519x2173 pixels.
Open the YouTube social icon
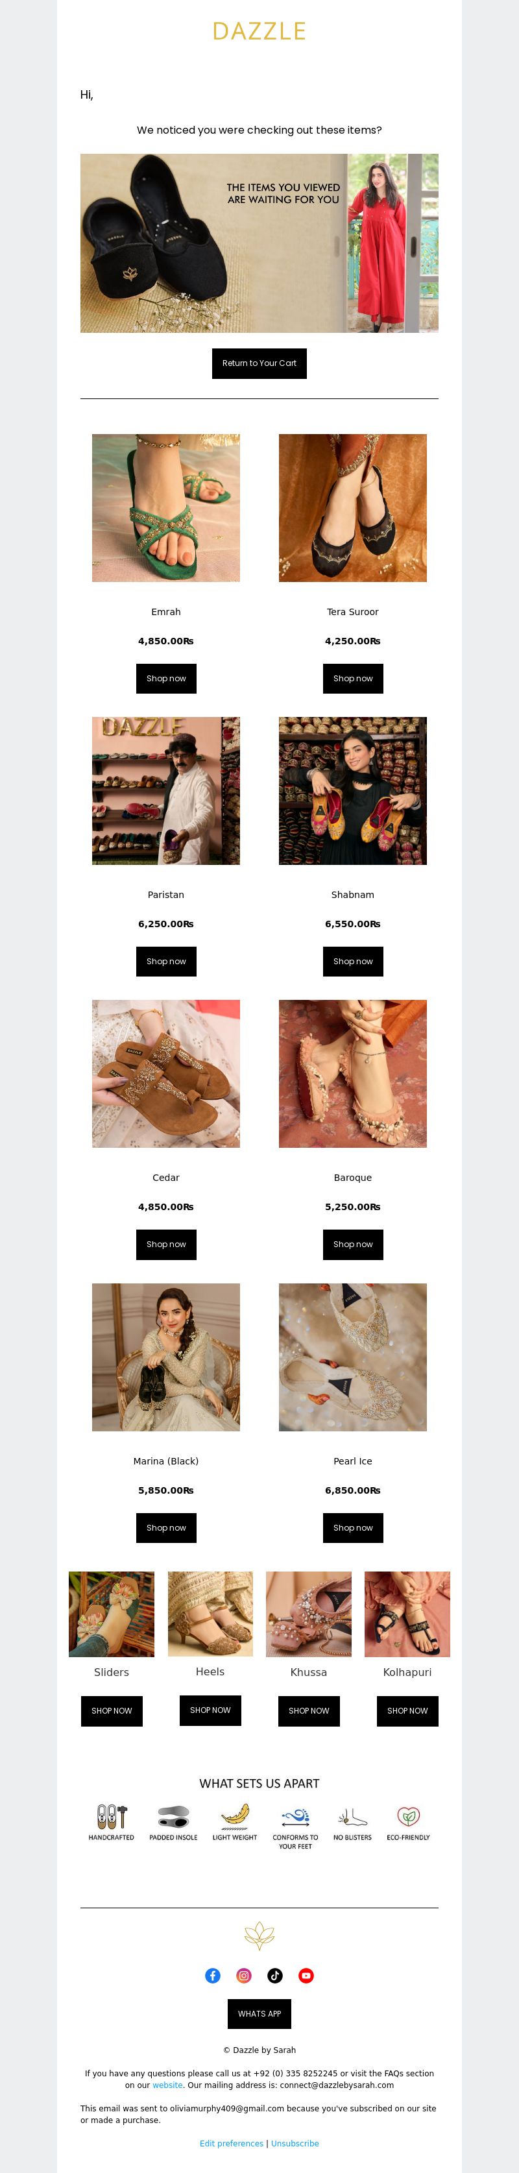tap(306, 1974)
